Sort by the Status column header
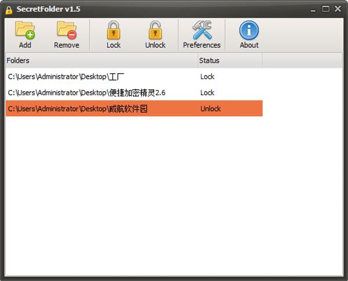This screenshot has width=348, height=281. 230,60
